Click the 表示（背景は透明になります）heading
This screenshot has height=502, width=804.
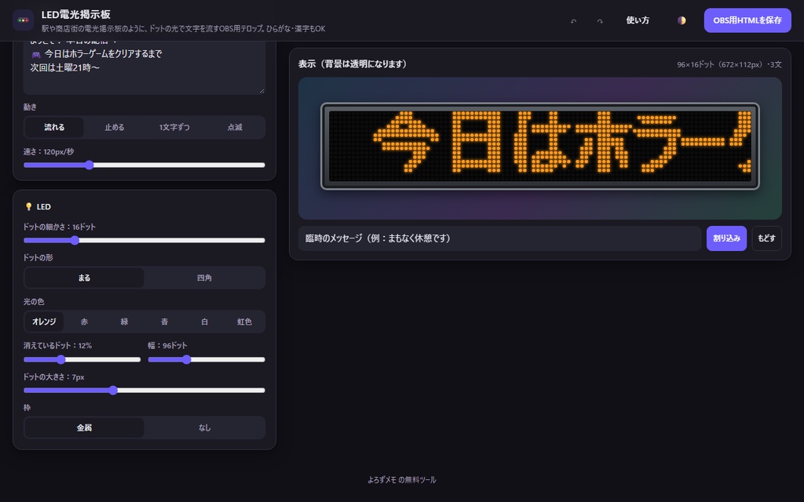[x=353, y=64]
